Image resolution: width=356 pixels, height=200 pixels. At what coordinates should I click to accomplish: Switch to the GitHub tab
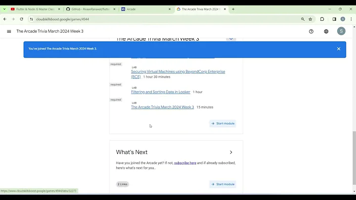tap(90, 9)
